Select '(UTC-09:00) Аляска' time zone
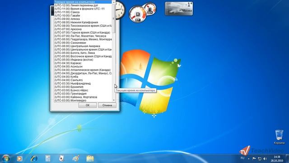Screen dimensions: 289x163 (x=83, y=19)
